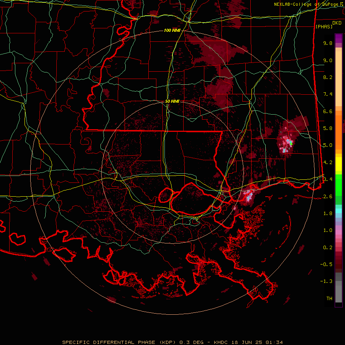
Task: Click the 9.8 value on the color scale
Action: tap(328, 43)
